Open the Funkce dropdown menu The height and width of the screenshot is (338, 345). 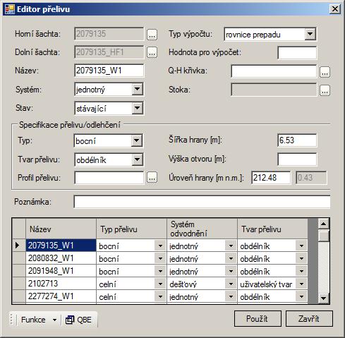(x=39, y=320)
